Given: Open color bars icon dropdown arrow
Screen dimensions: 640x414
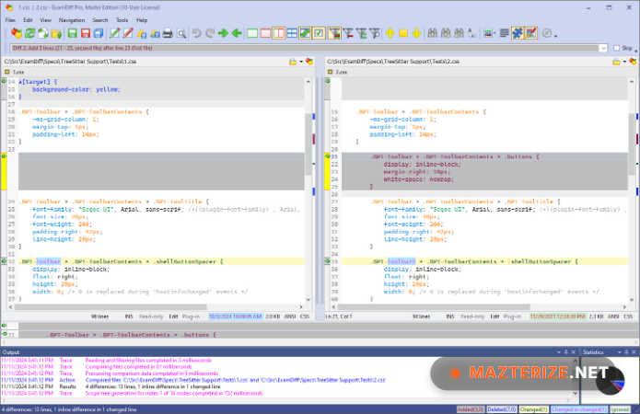Looking at the screenshot, I should click(x=495, y=34).
